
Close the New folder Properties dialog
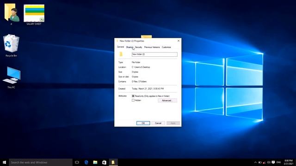coord(179,41)
